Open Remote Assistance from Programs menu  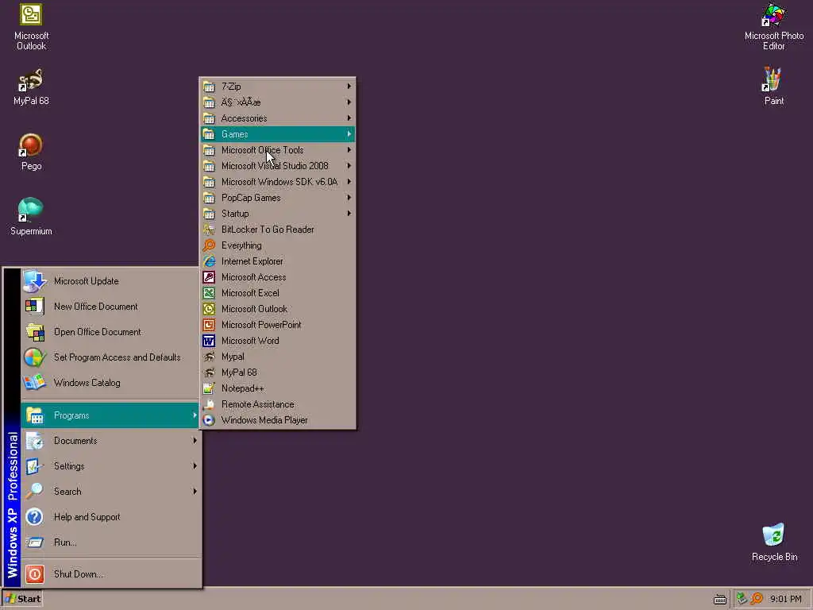pyautogui.click(x=278, y=404)
